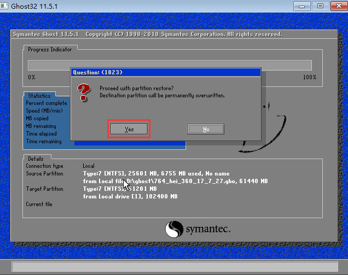Viewport: 348px width, 275px height.
Task: Click the Symantec Ghost copyright header
Action: (x=147, y=34)
